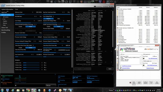Zoom the monitoring graph with magnifier icon
This screenshot has height=92, width=163.
point(55,74)
